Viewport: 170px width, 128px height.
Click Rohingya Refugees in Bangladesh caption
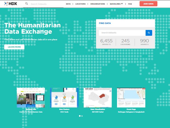pyautogui.click(x=131, y=112)
